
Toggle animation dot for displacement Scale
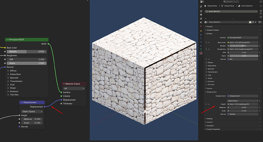[x=260, y=111]
